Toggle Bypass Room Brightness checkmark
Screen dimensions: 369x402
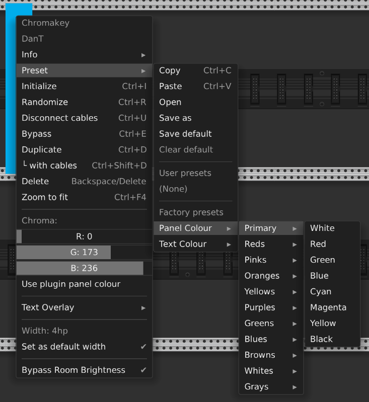click(84, 370)
